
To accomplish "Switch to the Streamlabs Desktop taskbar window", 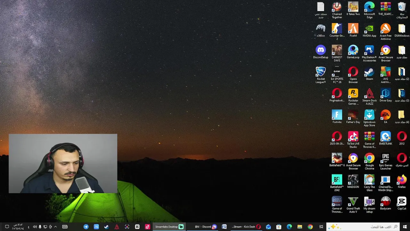I will tap(169, 227).
